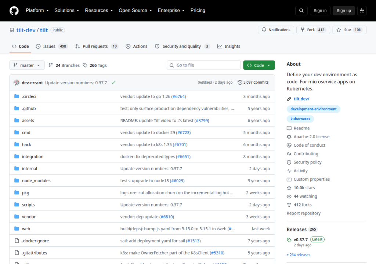Click the assets folder icon
This screenshot has height=264, width=376.
pos(17,120)
